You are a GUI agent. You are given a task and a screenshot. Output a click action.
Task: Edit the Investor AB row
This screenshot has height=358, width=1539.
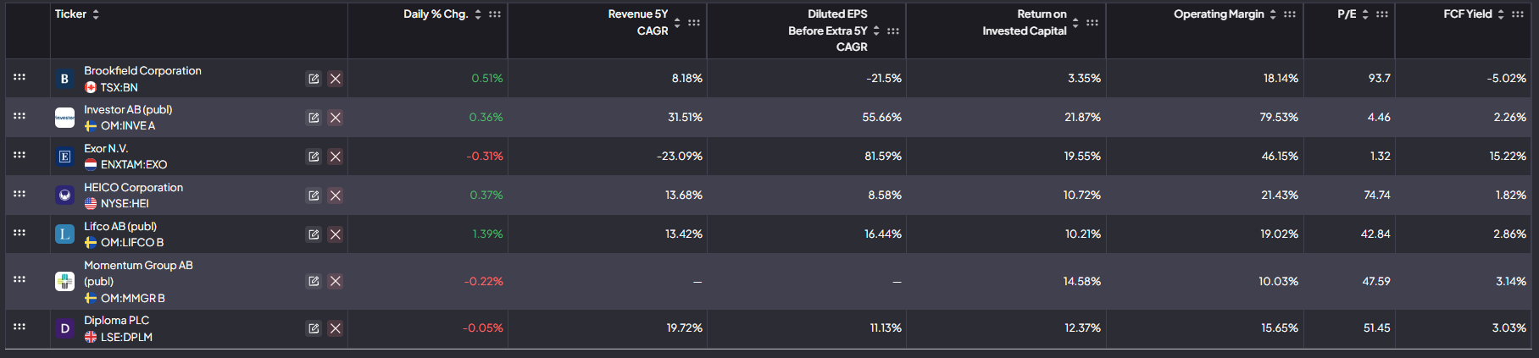[x=314, y=118]
